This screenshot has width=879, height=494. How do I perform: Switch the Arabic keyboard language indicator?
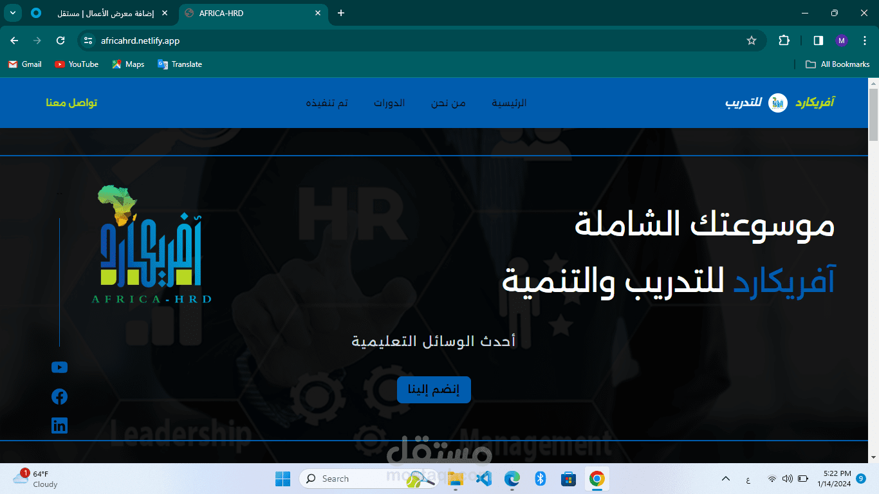(x=748, y=479)
